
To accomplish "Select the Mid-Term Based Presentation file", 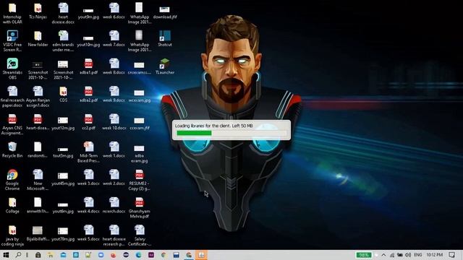I will pyautogui.click(x=88, y=152).
